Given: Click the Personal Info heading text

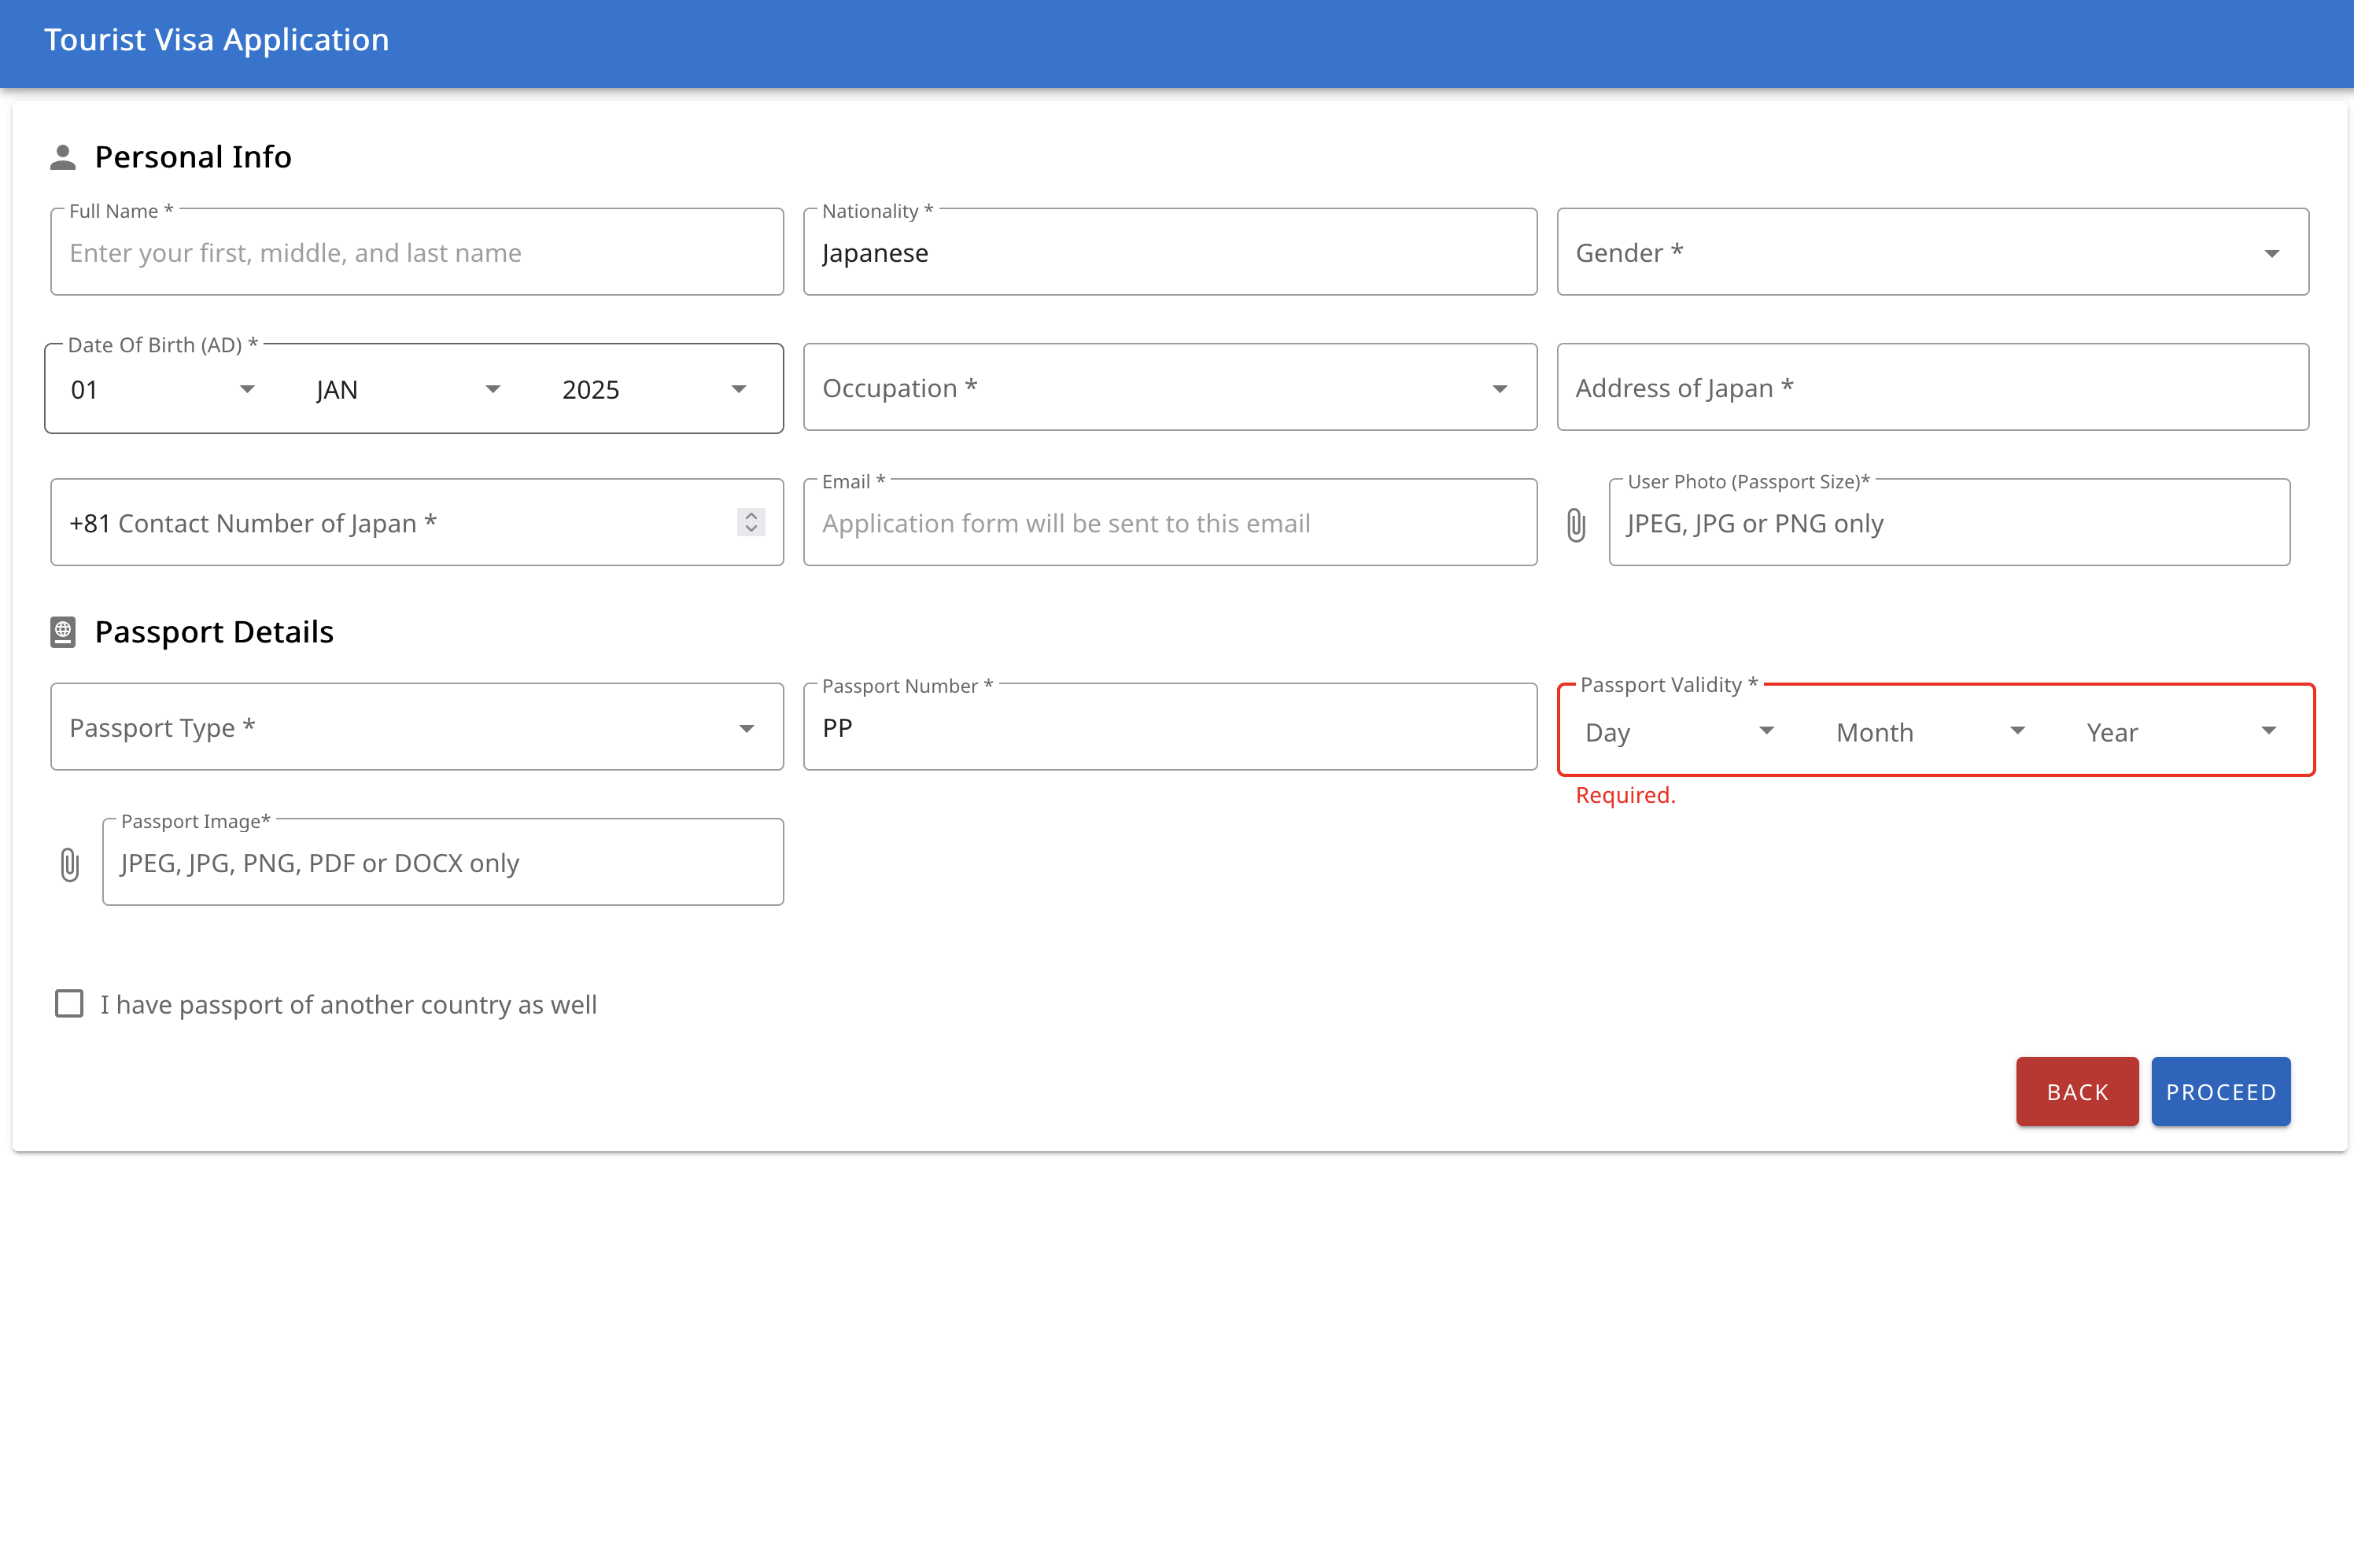Looking at the screenshot, I should click(193, 157).
